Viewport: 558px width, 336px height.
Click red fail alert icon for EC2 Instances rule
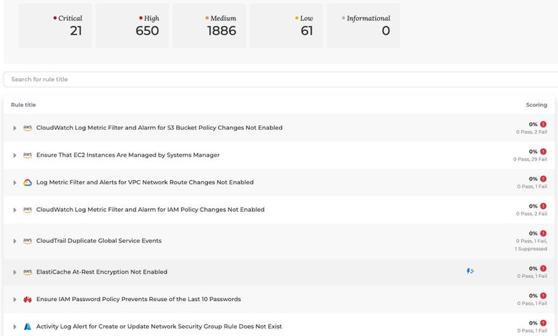click(543, 152)
